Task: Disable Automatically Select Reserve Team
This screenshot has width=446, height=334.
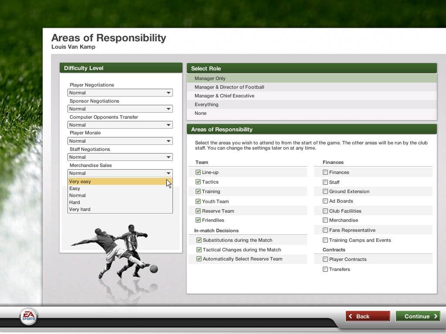Action: (199, 259)
